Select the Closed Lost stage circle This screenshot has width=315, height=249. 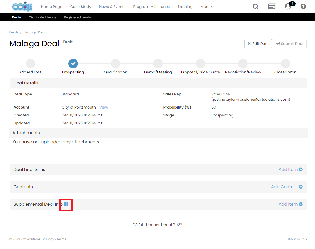(x=31, y=64)
